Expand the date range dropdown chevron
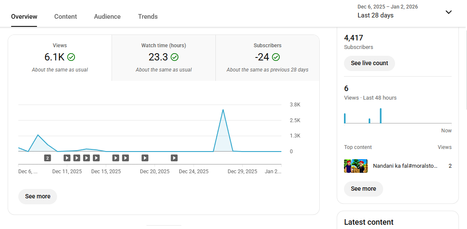467x229 pixels. coord(448,12)
